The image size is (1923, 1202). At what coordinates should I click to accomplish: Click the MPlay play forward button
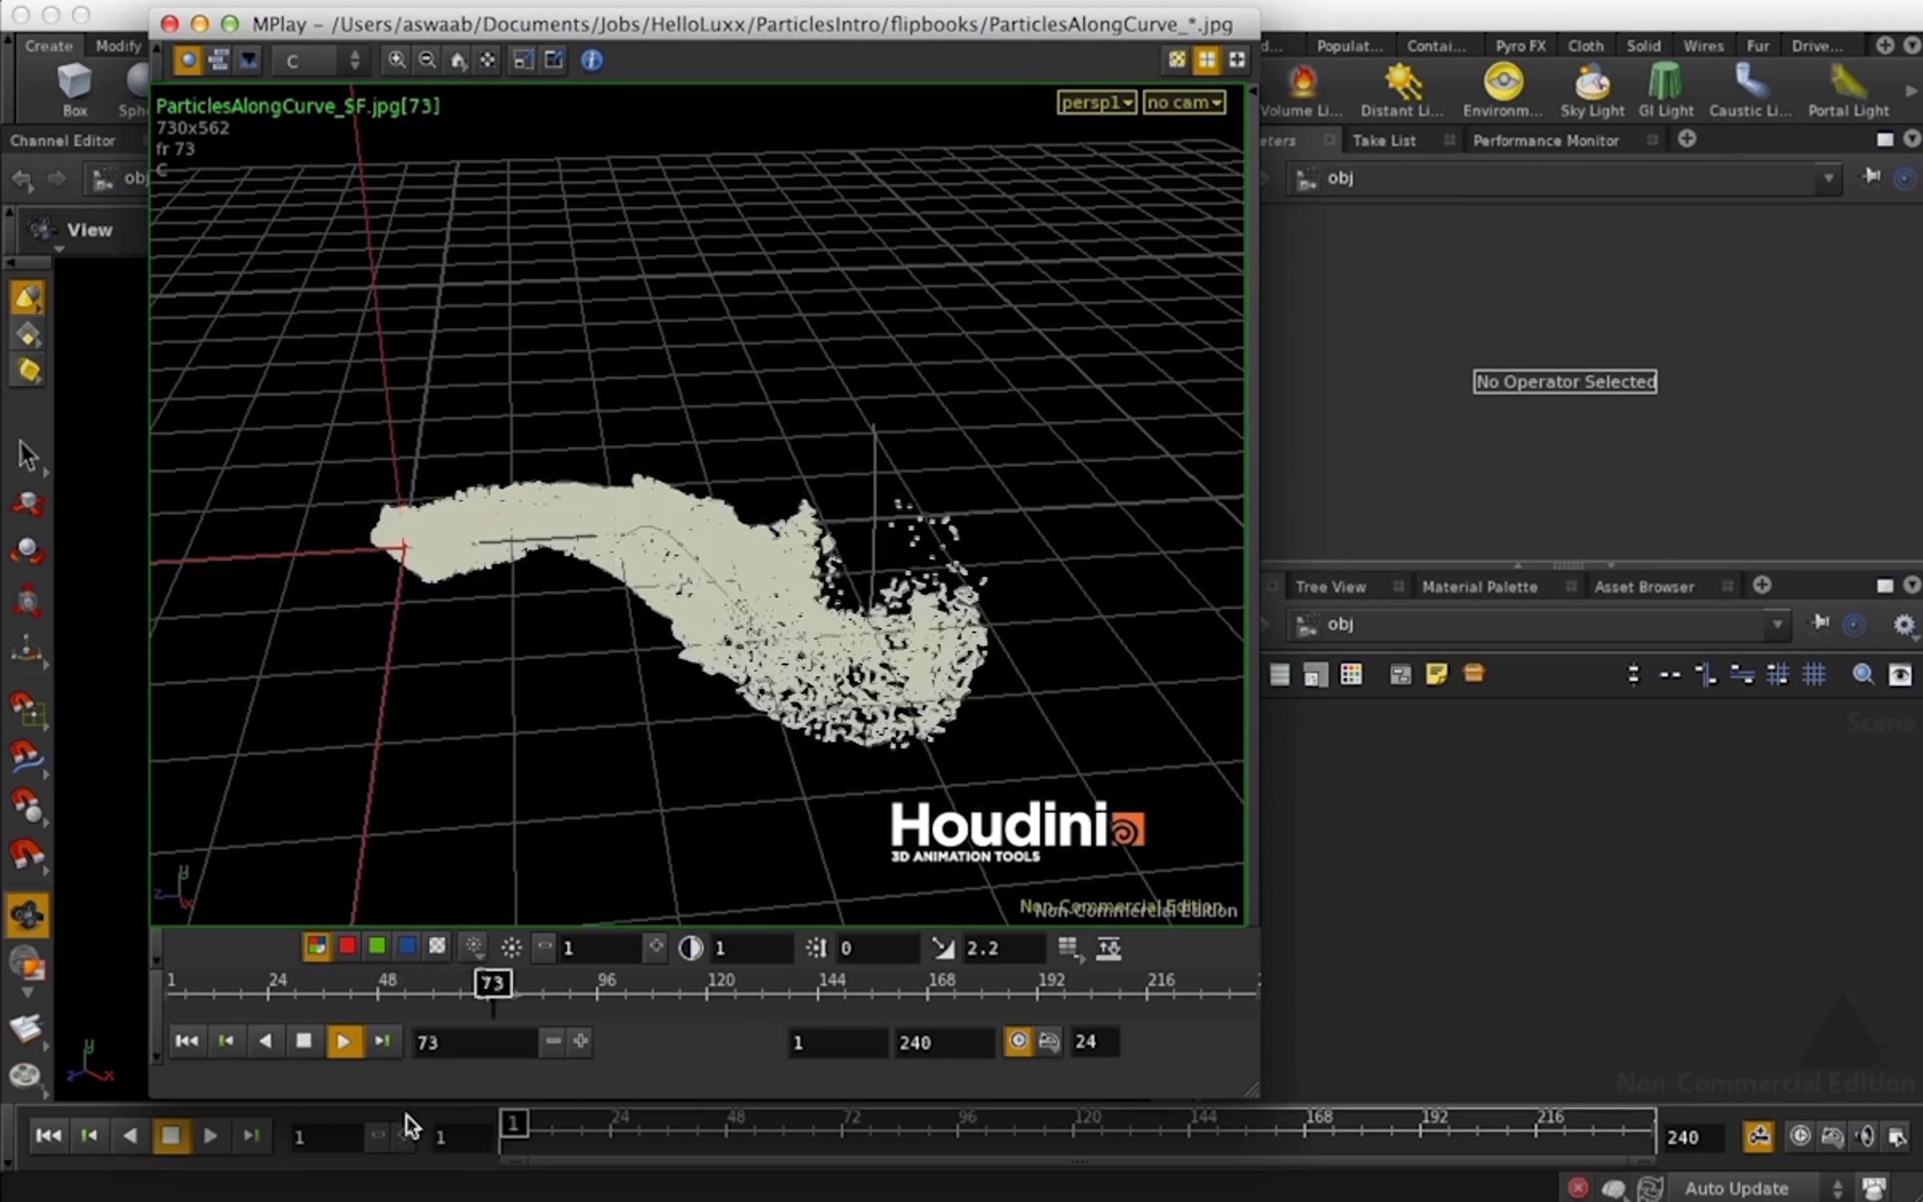coord(344,1041)
